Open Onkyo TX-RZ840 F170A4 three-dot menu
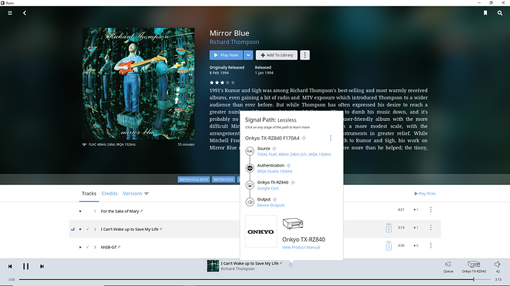Image resolution: width=510 pixels, height=286 pixels. (330, 138)
